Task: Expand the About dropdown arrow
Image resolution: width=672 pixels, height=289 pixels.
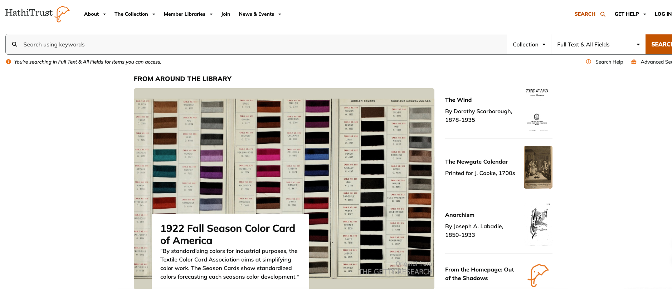Action: point(104,14)
